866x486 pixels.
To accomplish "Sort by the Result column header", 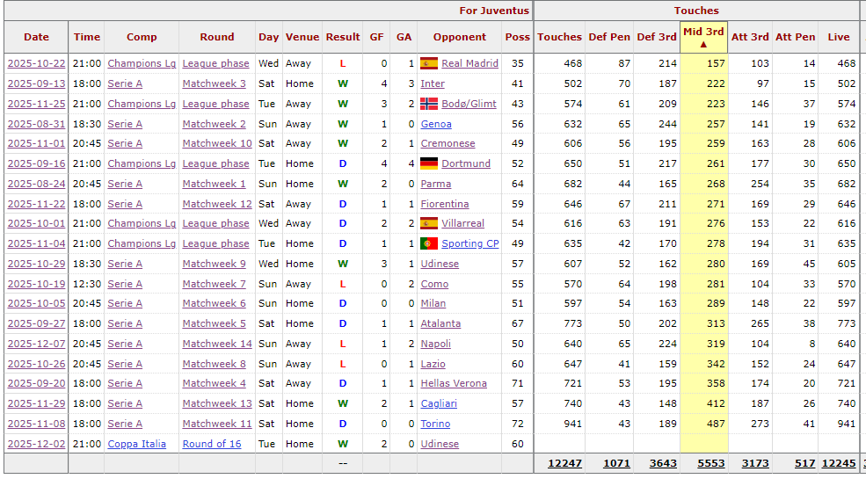I will tap(343, 37).
